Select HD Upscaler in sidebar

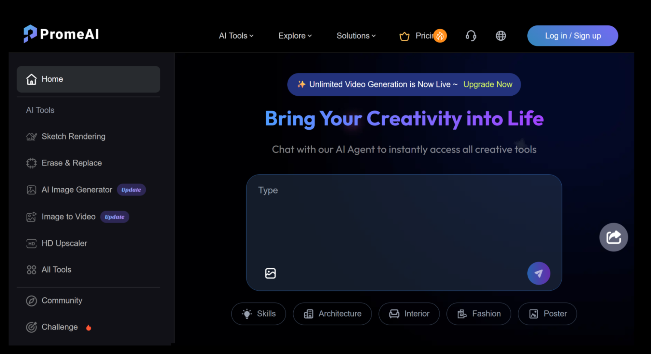click(x=64, y=243)
